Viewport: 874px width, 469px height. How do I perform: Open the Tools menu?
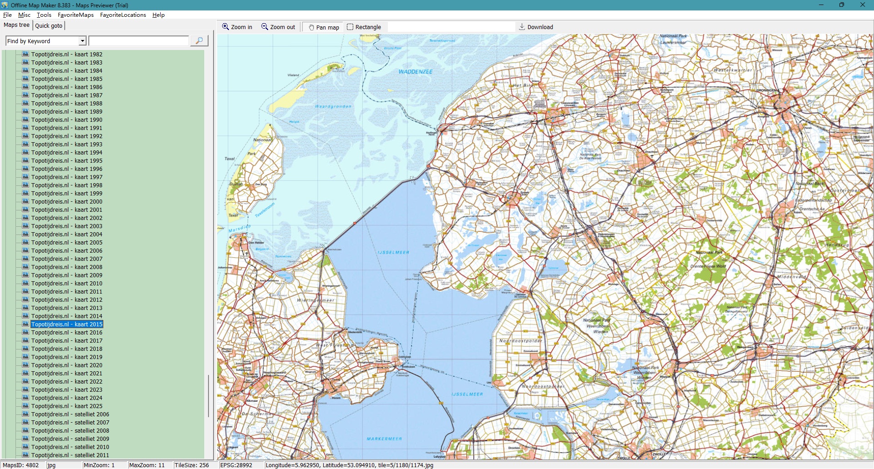[x=44, y=15]
